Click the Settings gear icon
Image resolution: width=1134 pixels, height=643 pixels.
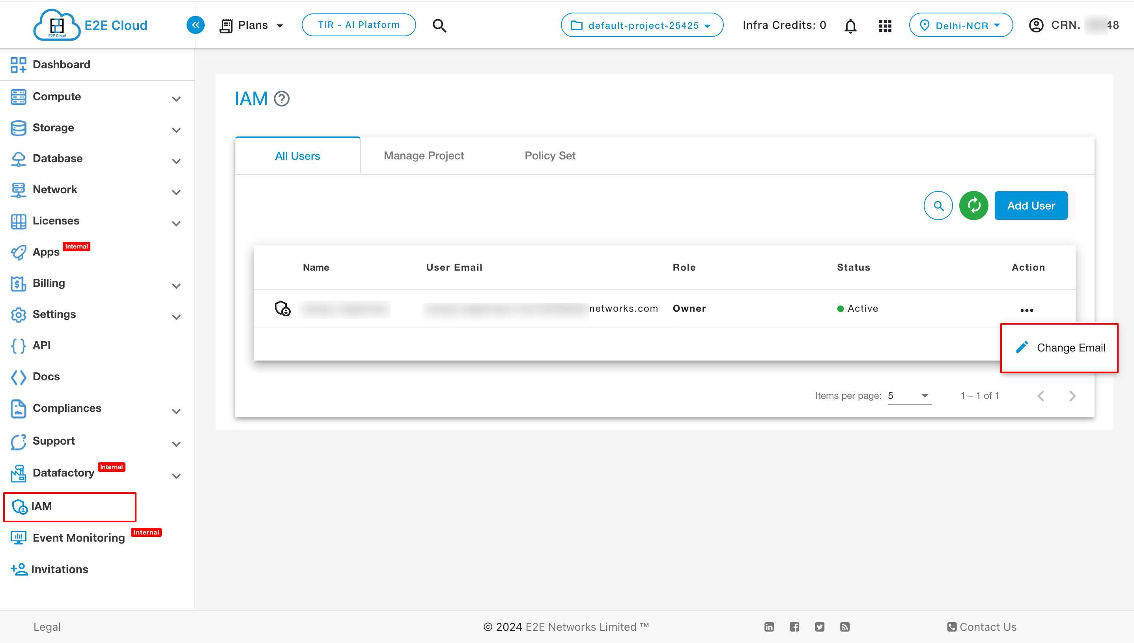tap(19, 314)
